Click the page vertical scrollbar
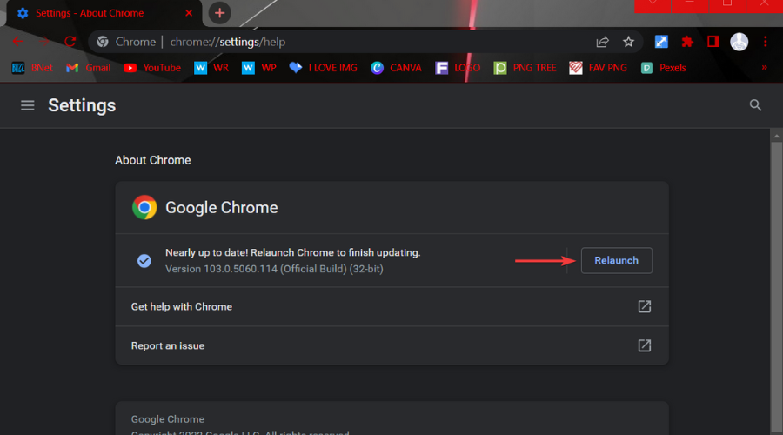Image resolution: width=783 pixels, height=435 pixels. [x=776, y=289]
